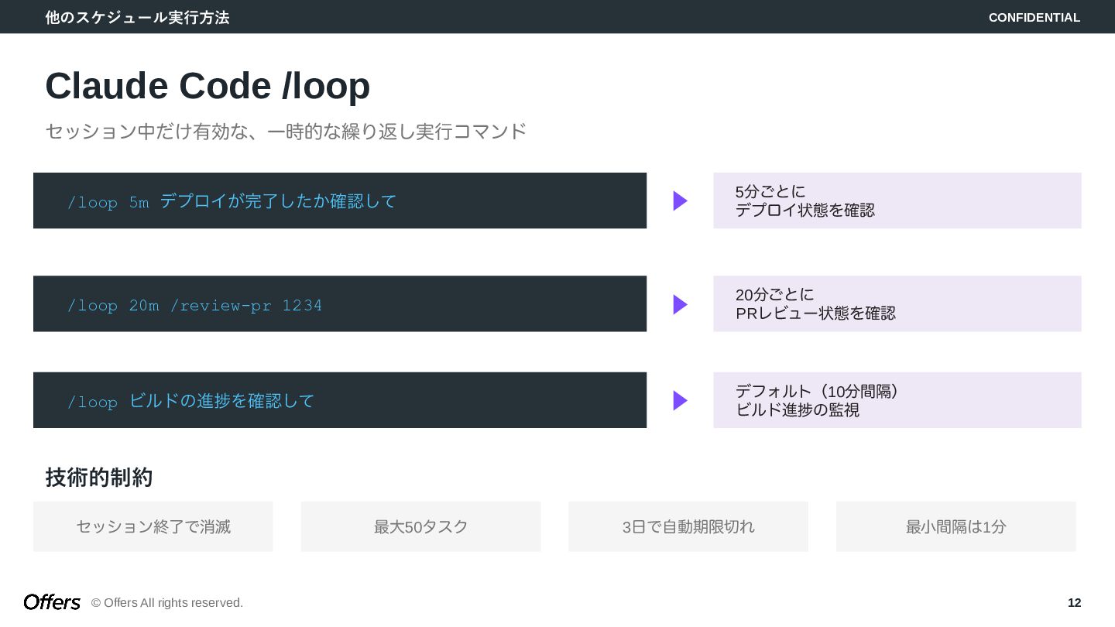Click the Claude Code /loop slide title
The height and width of the screenshot is (627, 1115).
pos(208,86)
